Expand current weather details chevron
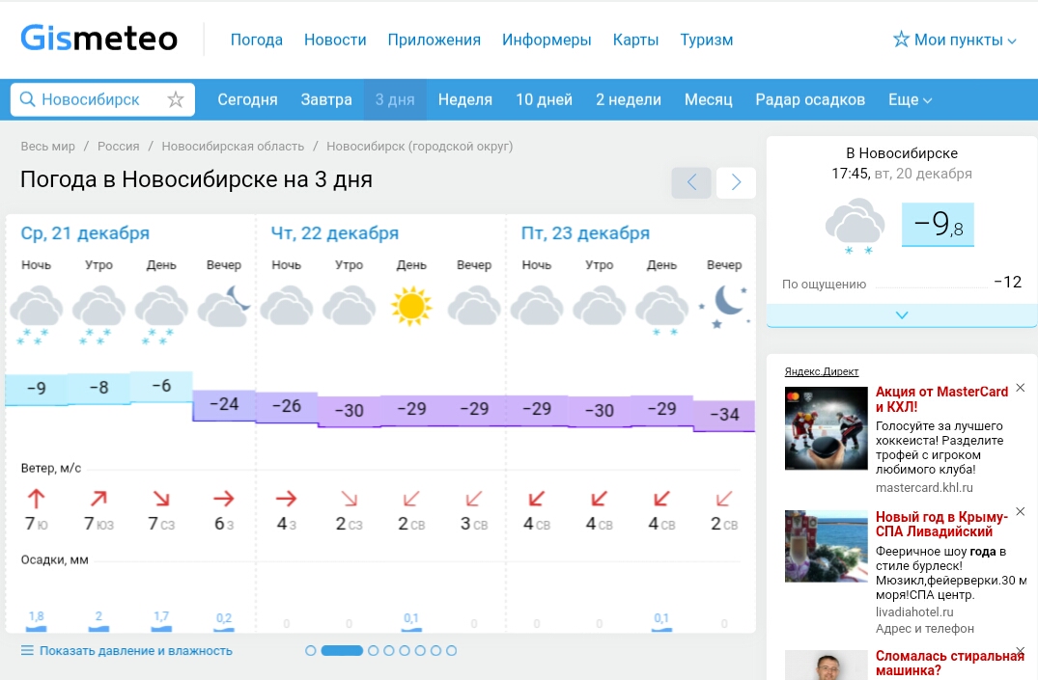Screen dimensions: 1038x680 (902, 315)
